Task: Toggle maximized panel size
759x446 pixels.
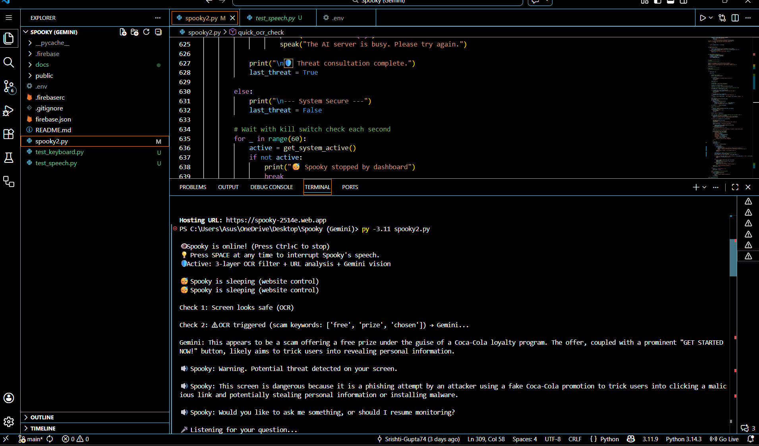Action: click(735, 187)
